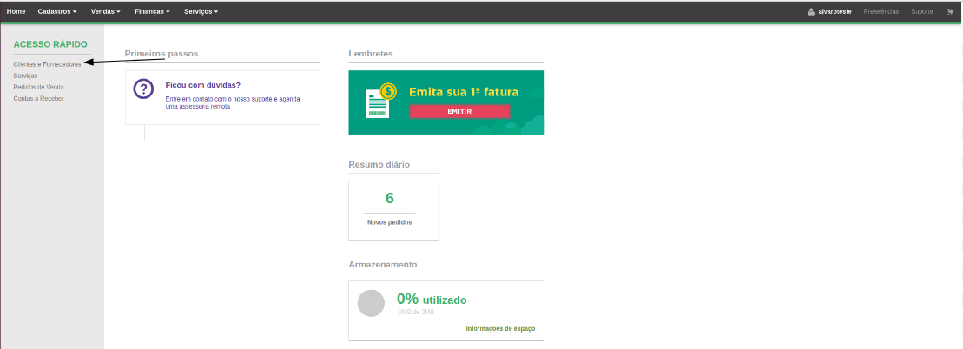The height and width of the screenshot is (349, 963).
Task: Click the 0MB de 3MB text
Action: coord(416,313)
